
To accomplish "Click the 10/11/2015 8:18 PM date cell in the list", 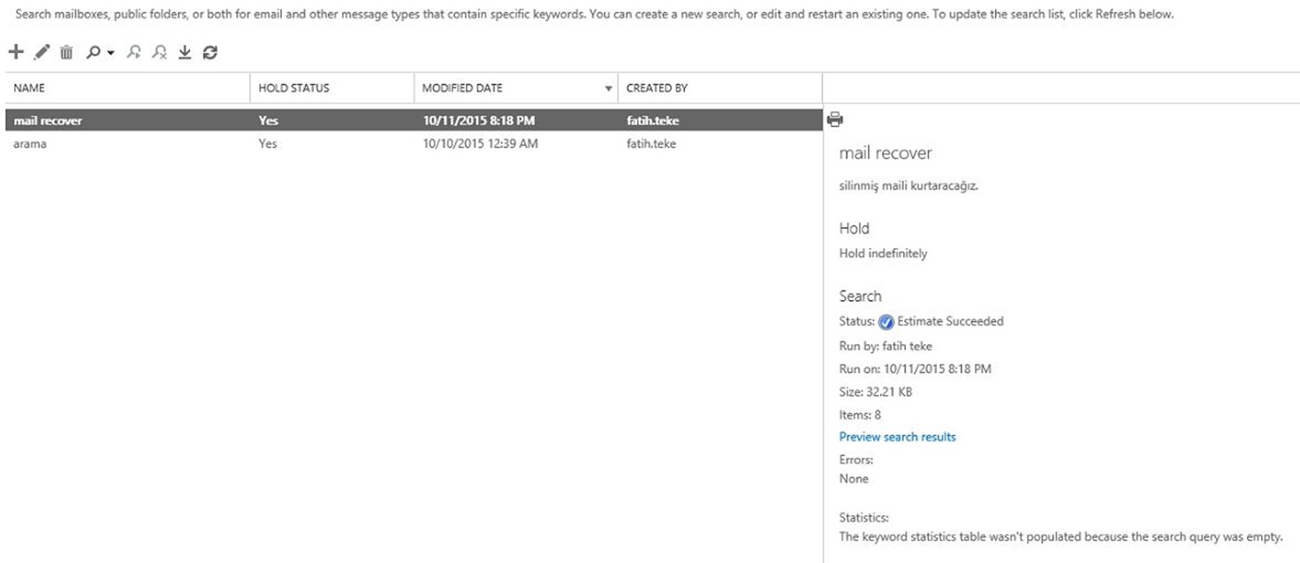I will pos(478,121).
